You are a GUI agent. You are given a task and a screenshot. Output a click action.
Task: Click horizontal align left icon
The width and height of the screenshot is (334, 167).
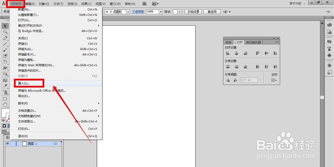(x=228, y=53)
